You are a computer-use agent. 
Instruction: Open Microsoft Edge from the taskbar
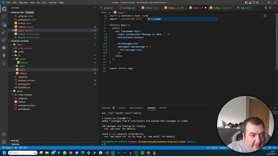(x=83, y=153)
